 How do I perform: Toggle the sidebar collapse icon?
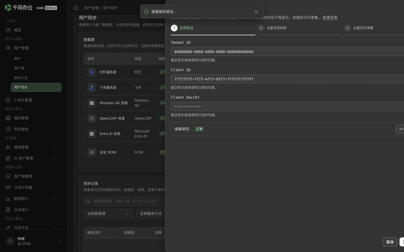click(x=76, y=8)
